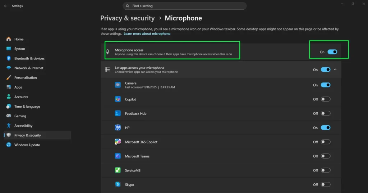Click the Accessibility figure icon

click(x=9, y=126)
